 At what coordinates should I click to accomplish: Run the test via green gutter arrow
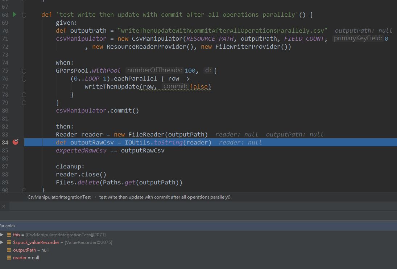[x=15, y=15]
